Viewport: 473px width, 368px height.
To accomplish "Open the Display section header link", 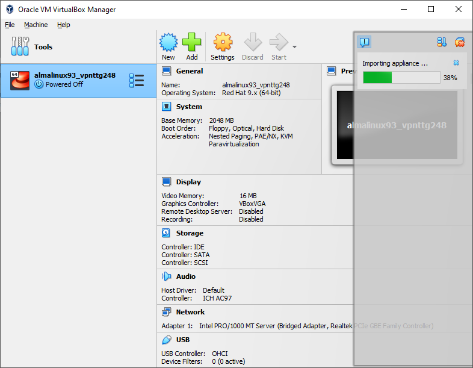I will point(188,182).
